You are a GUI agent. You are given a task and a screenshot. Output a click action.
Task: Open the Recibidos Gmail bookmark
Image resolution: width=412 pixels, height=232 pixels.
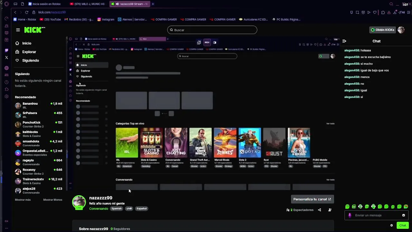79,19
